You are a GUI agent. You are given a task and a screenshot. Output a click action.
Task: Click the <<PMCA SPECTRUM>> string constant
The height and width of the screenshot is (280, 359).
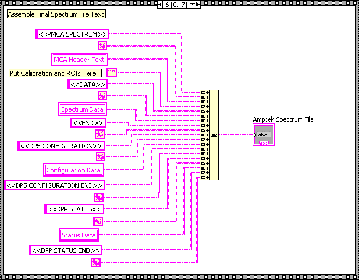[73, 34]
